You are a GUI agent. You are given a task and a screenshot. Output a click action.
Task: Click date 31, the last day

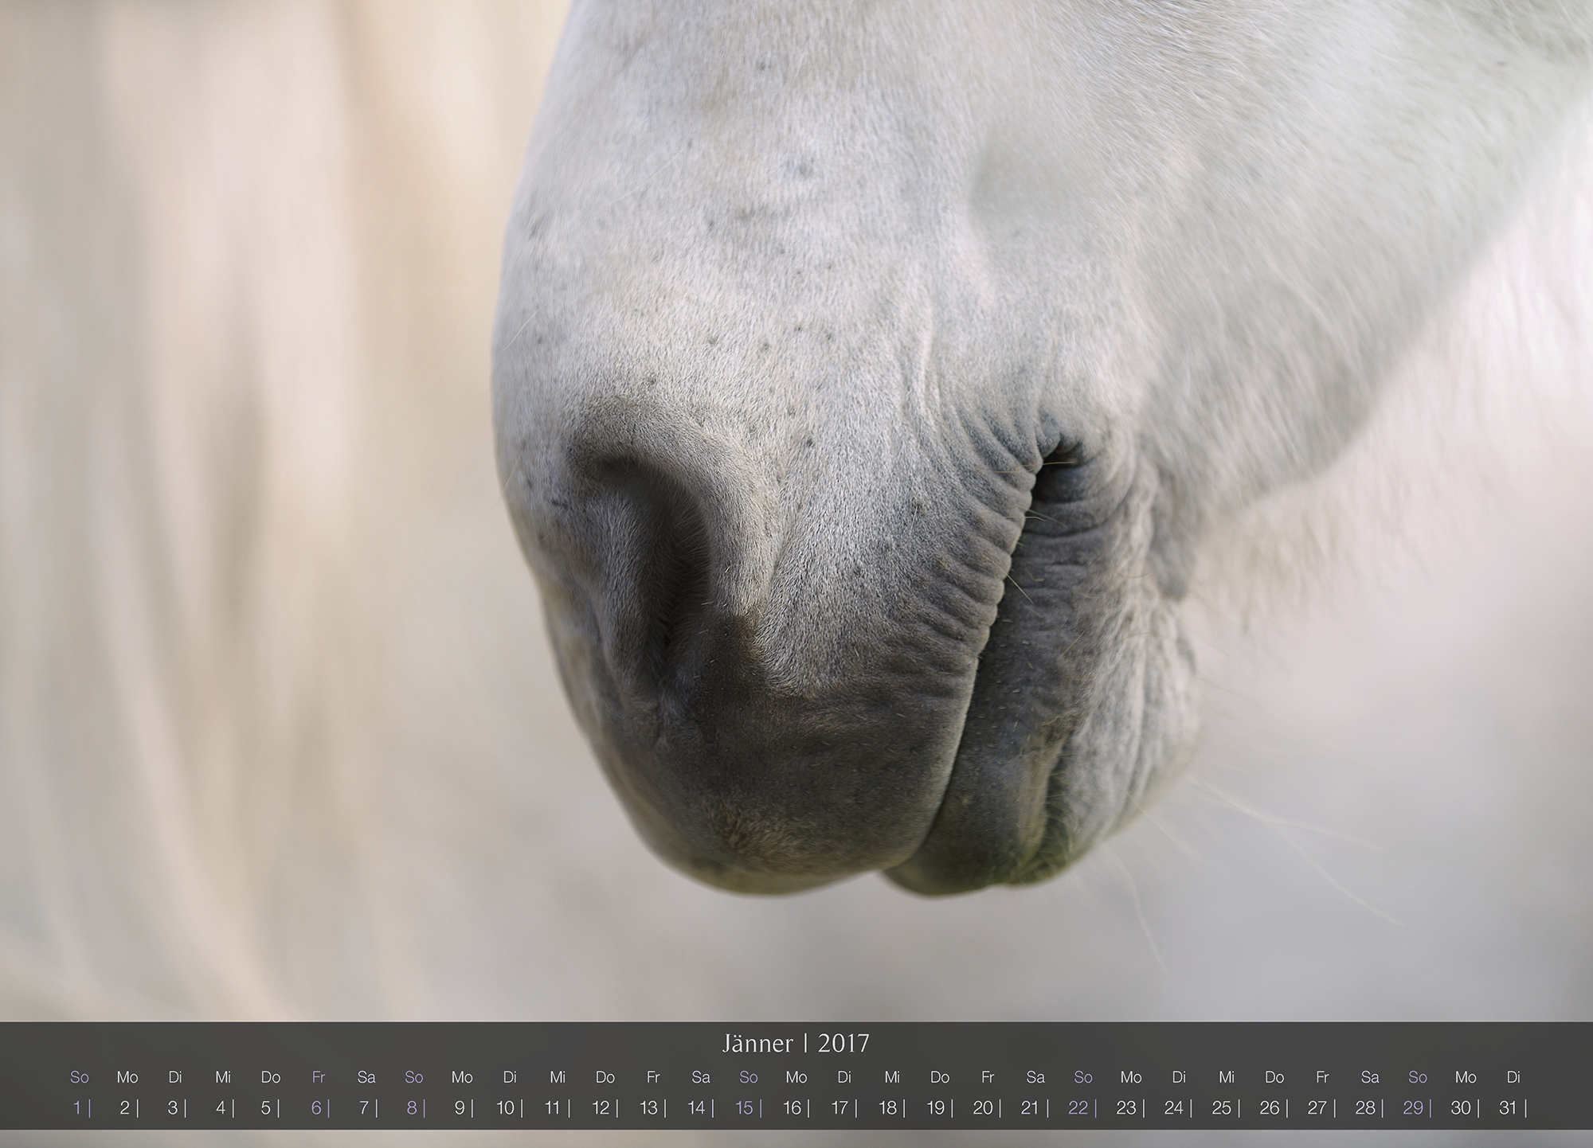[x=1508, y=1107]
